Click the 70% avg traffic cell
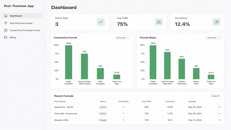 coord(147,114)
